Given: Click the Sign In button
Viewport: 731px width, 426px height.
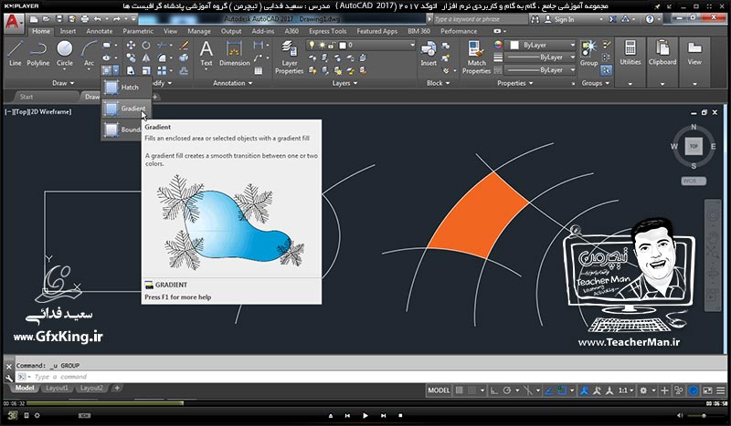Looking at the screenshot, I should click(x=559, y=19).
